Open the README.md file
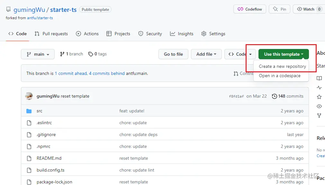 [49, 158]
